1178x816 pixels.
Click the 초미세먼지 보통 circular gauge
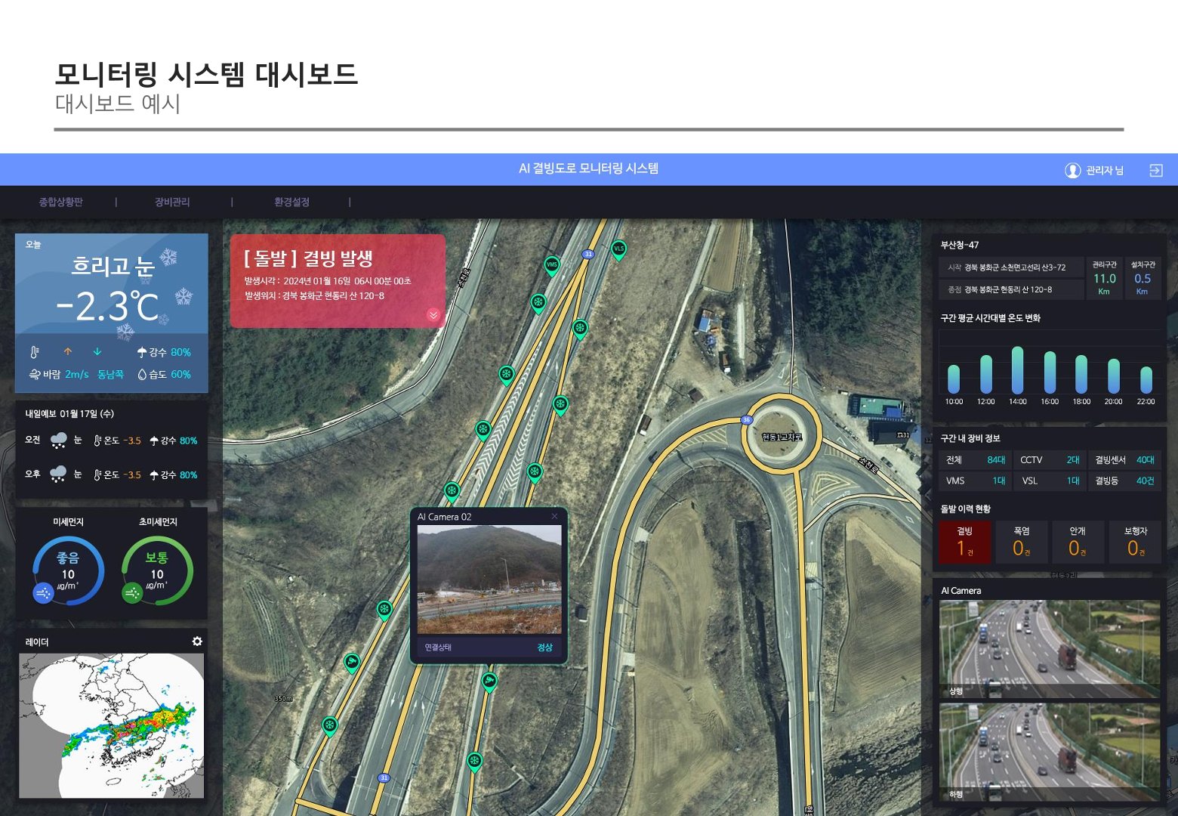point(157,570)
